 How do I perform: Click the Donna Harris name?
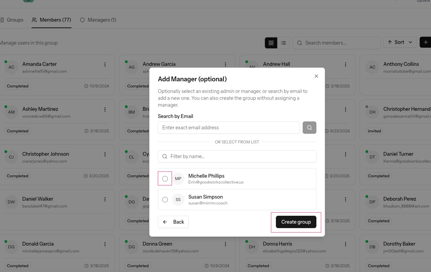click(278, 244)
